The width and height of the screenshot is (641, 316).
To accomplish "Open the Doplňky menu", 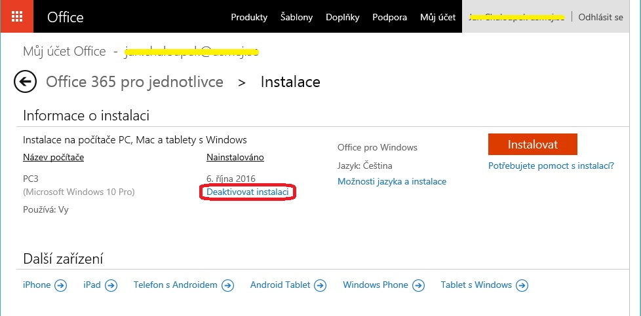I will point(343,17).
